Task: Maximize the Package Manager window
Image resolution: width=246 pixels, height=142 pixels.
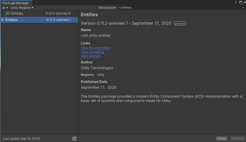Action: click(241, 2)
